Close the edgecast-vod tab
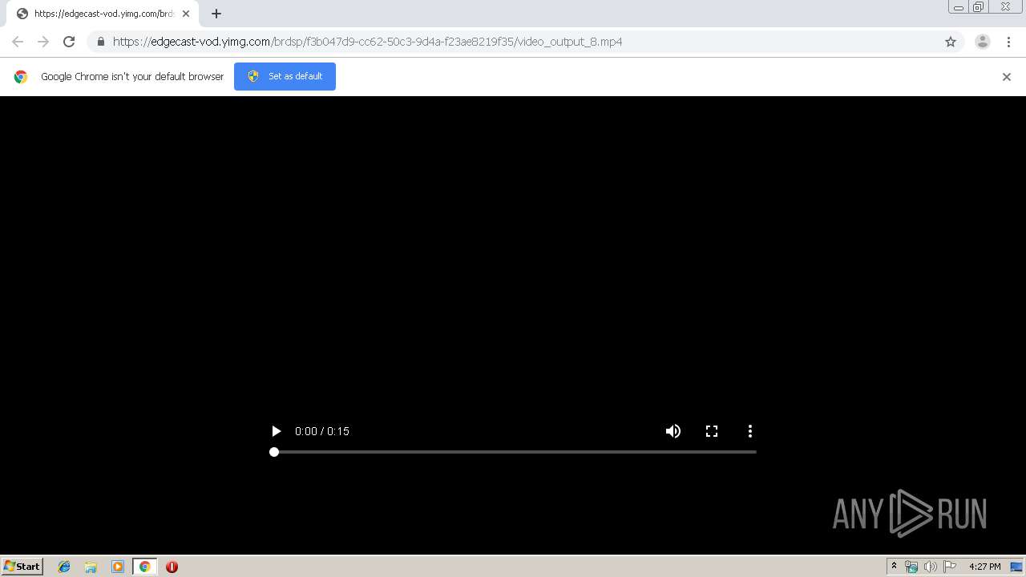This screenshot has width=1026, height=577. (186, 14)
